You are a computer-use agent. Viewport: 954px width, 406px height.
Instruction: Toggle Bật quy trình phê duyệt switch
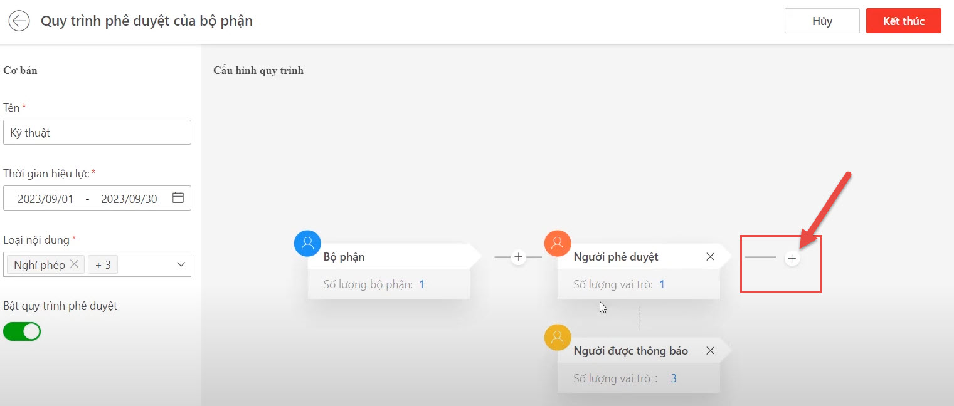click(x=22, y=331)
